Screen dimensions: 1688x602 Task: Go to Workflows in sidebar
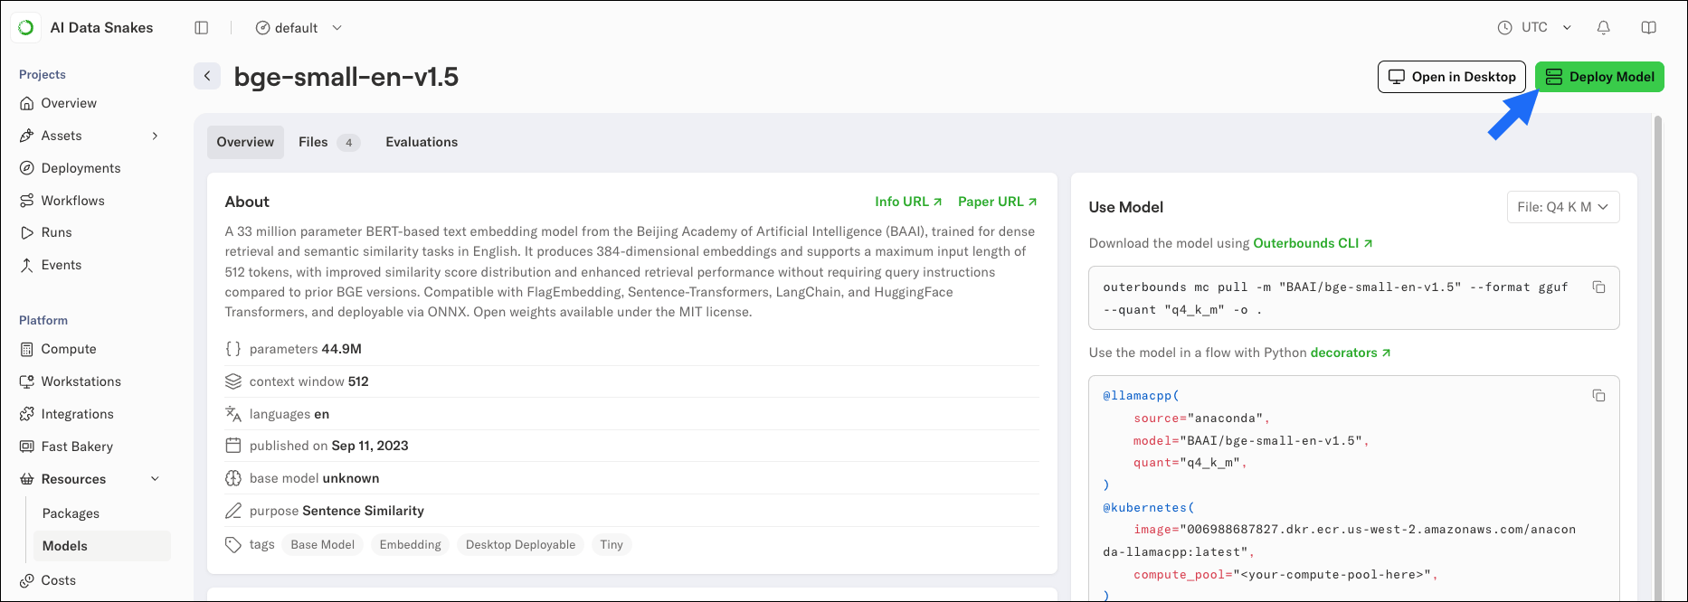coord(72,201)
